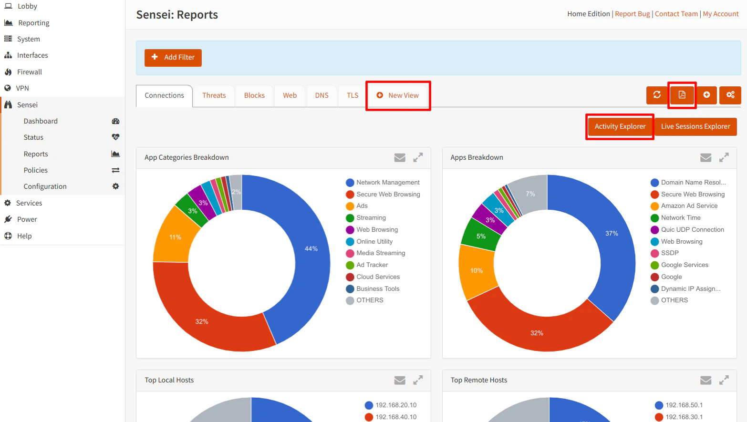Click the Sensei binoculars icon

coord(8,105)
